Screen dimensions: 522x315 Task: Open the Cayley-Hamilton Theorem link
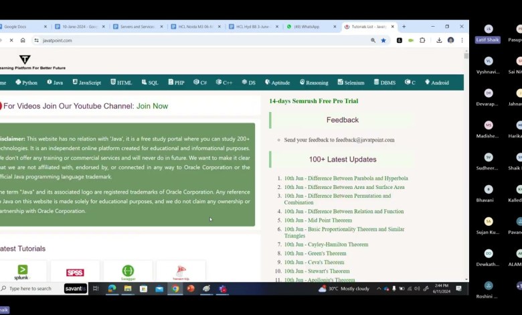pyautogui.click(x=327, y=245)
